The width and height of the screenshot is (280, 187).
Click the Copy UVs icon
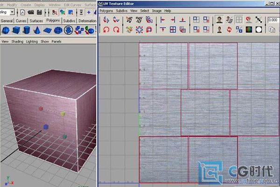[272, 29]
